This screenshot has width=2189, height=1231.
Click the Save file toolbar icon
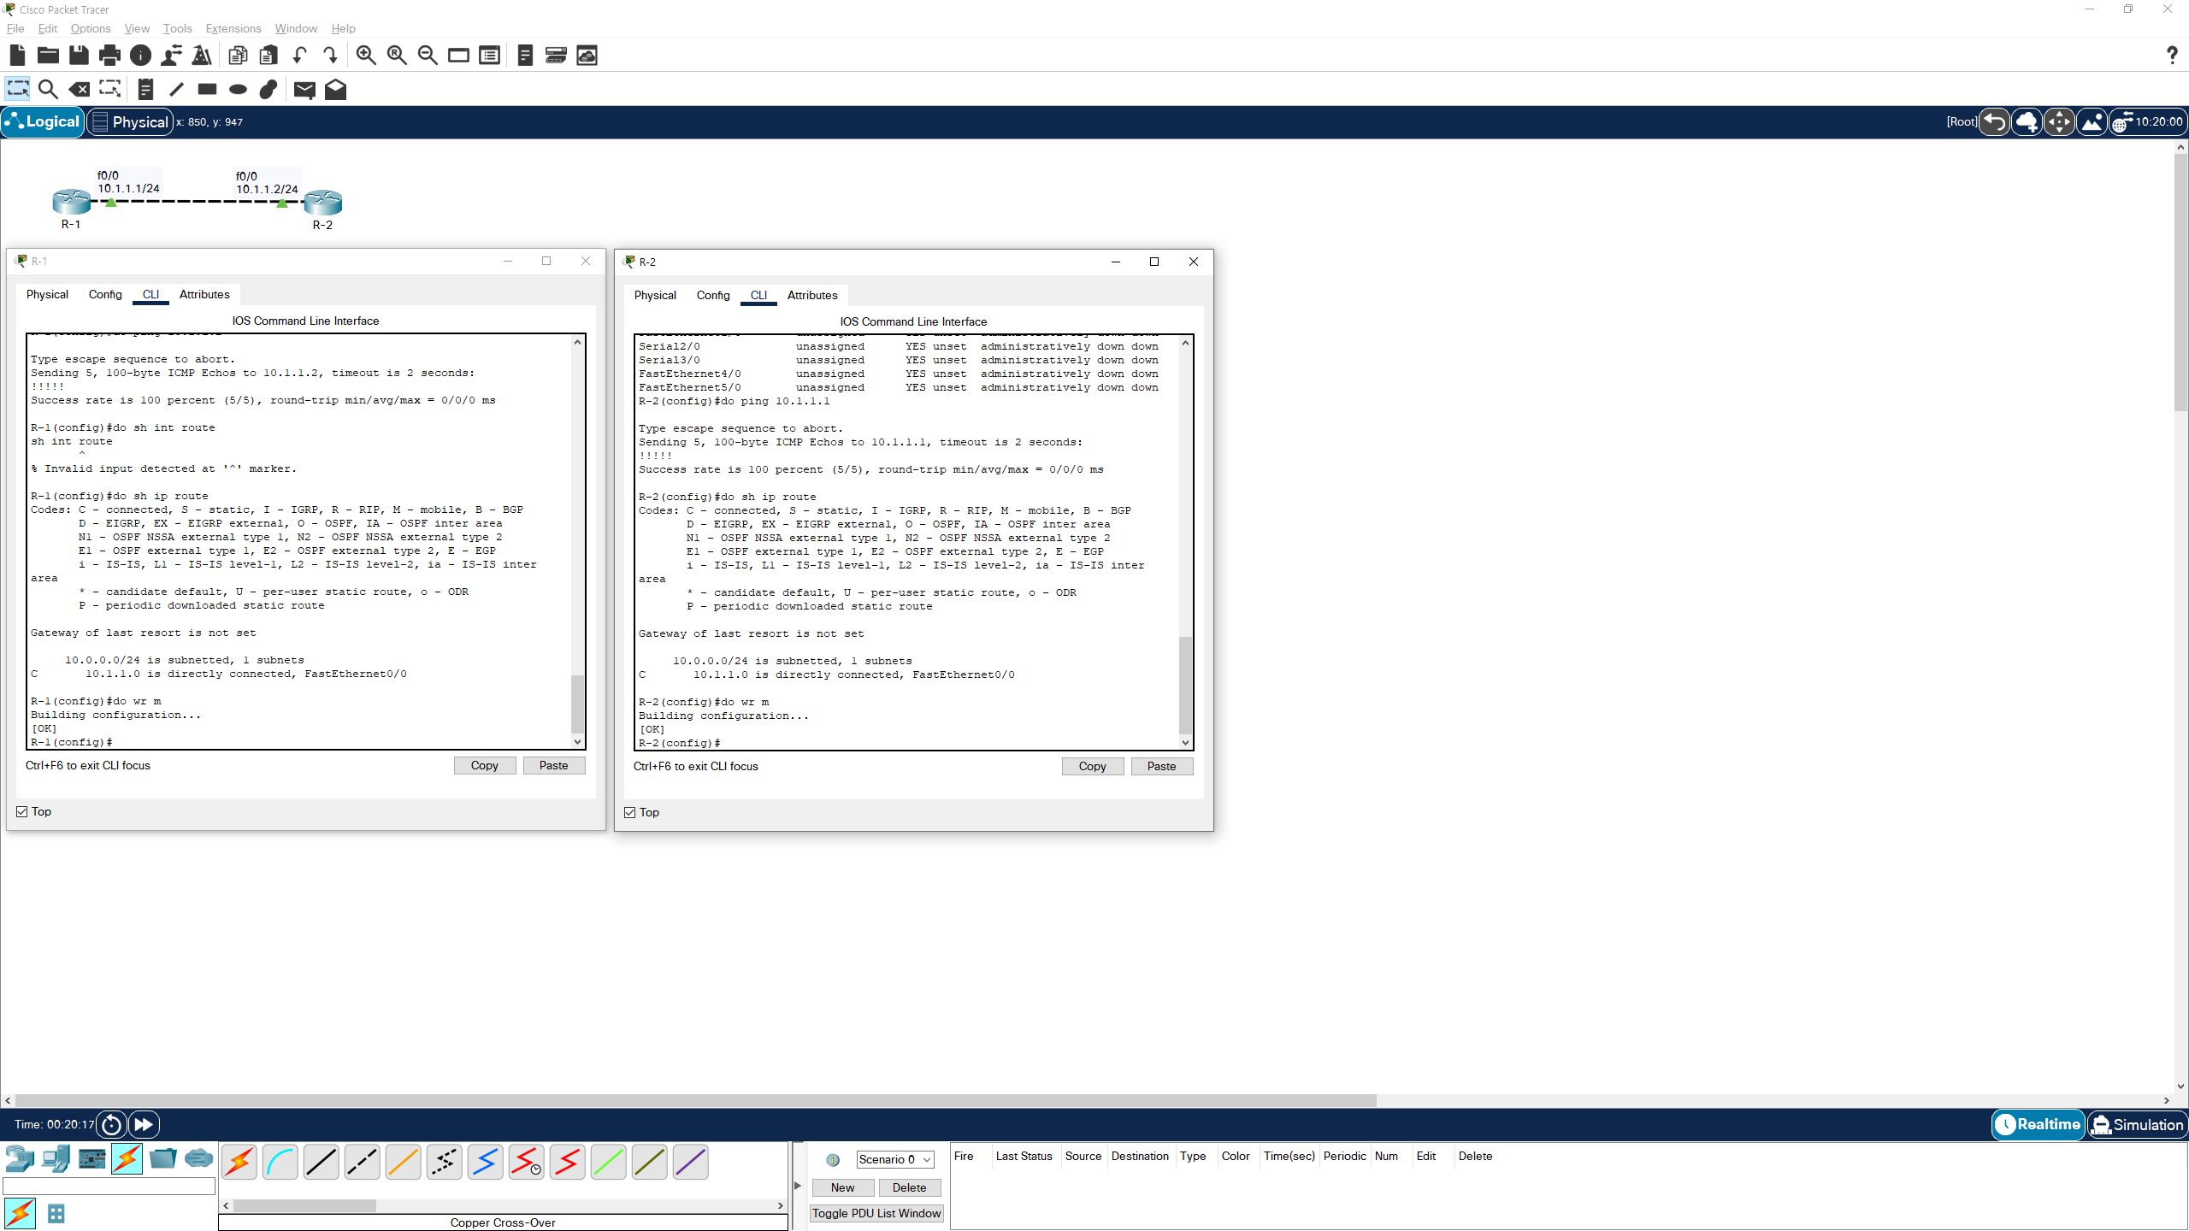coord(79,56)
